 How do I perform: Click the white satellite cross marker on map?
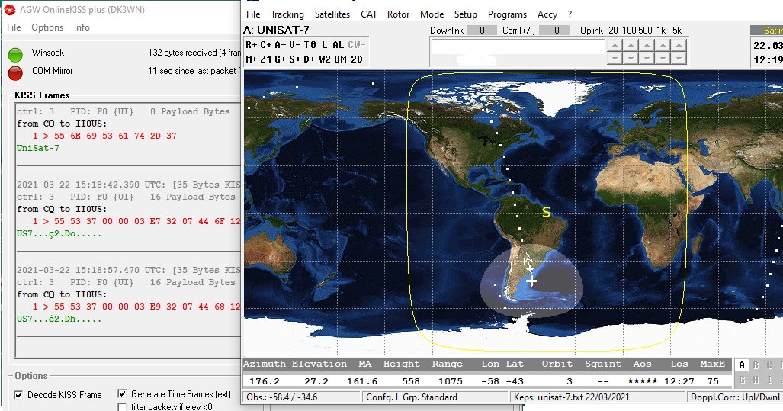pyautogui.click(x=531, y=281)
